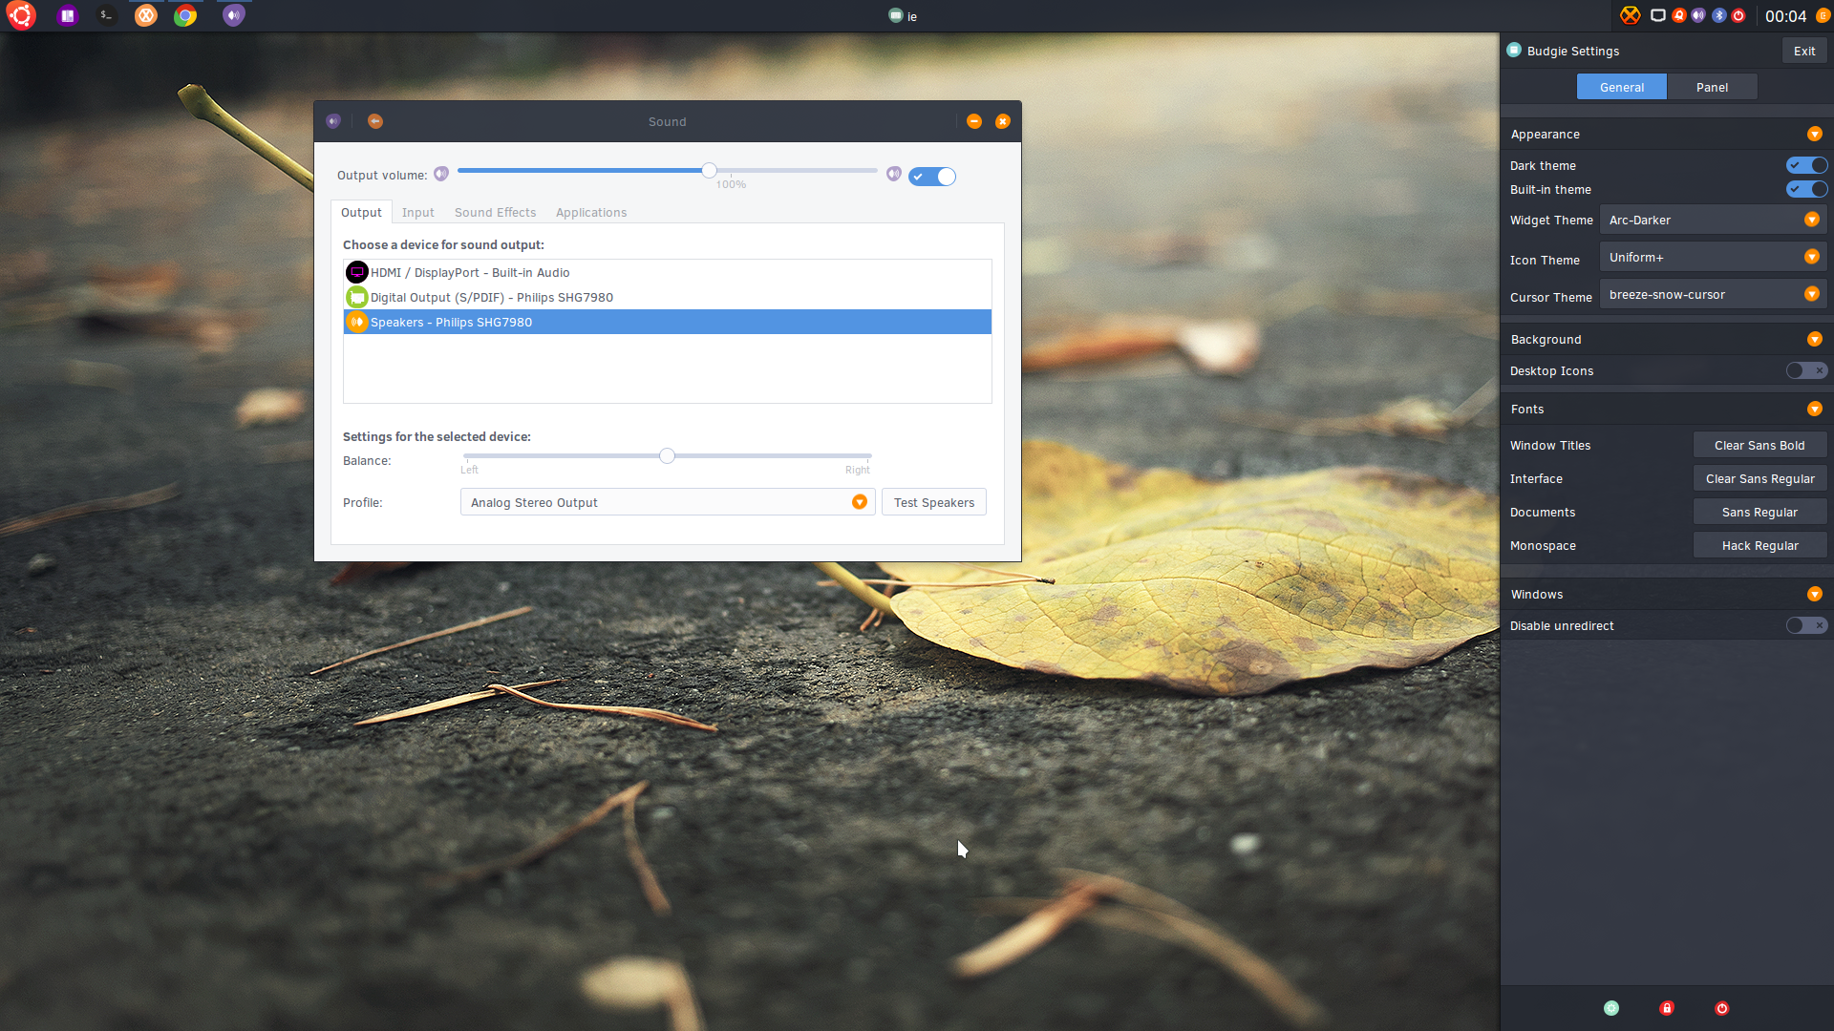Toggle the Built-in theme switch
1834x1031 pixels.
coord(1806,189)
